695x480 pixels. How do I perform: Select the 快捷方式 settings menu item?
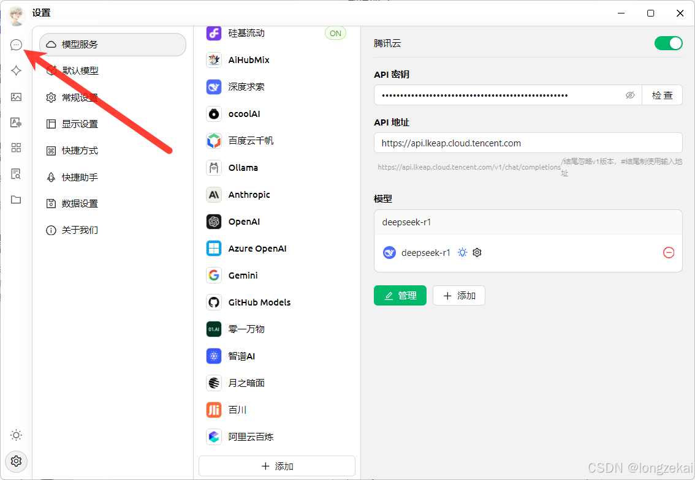coord(113,151)
